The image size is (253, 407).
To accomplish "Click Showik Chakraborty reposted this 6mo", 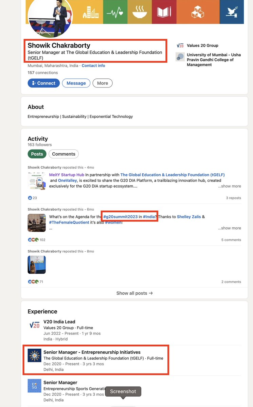I will 61,209.
